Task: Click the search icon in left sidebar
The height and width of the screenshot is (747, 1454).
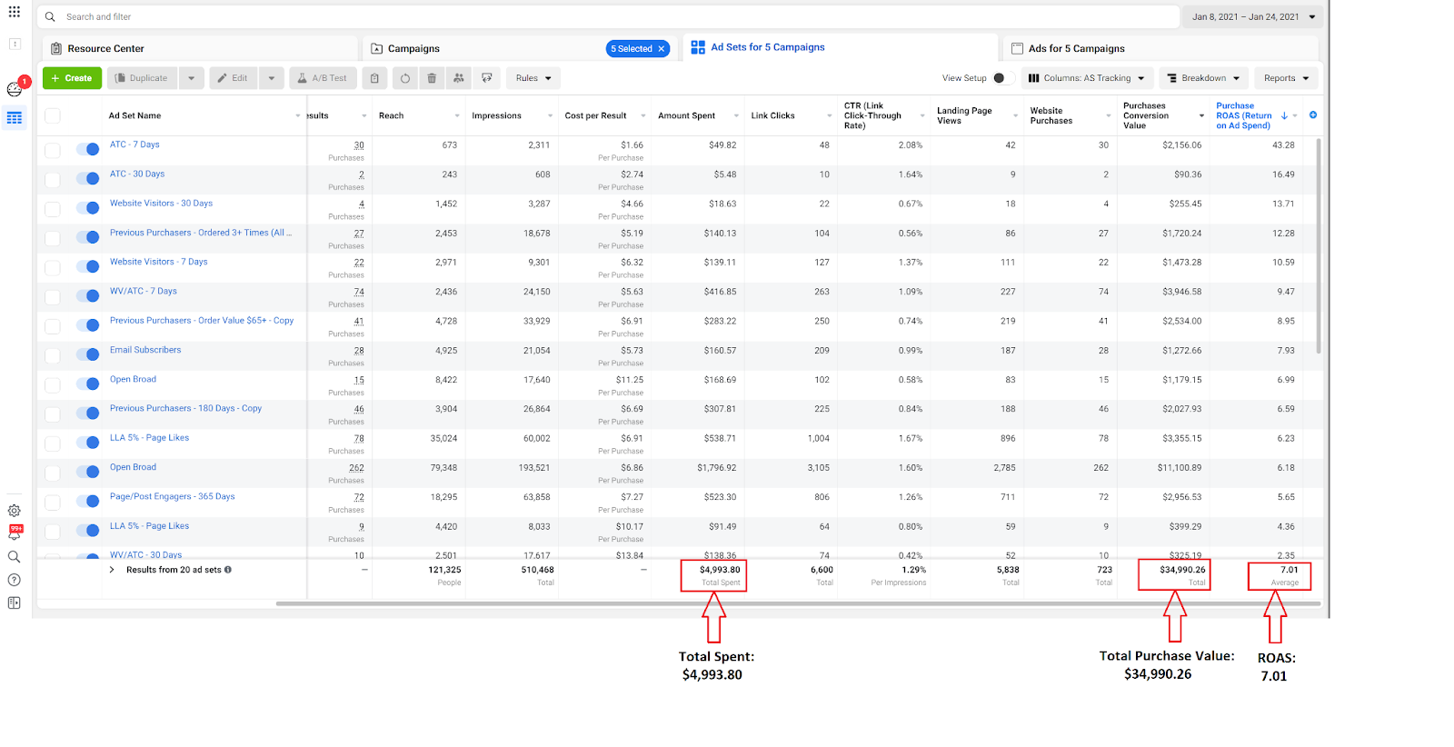Action: coord(15,557)
